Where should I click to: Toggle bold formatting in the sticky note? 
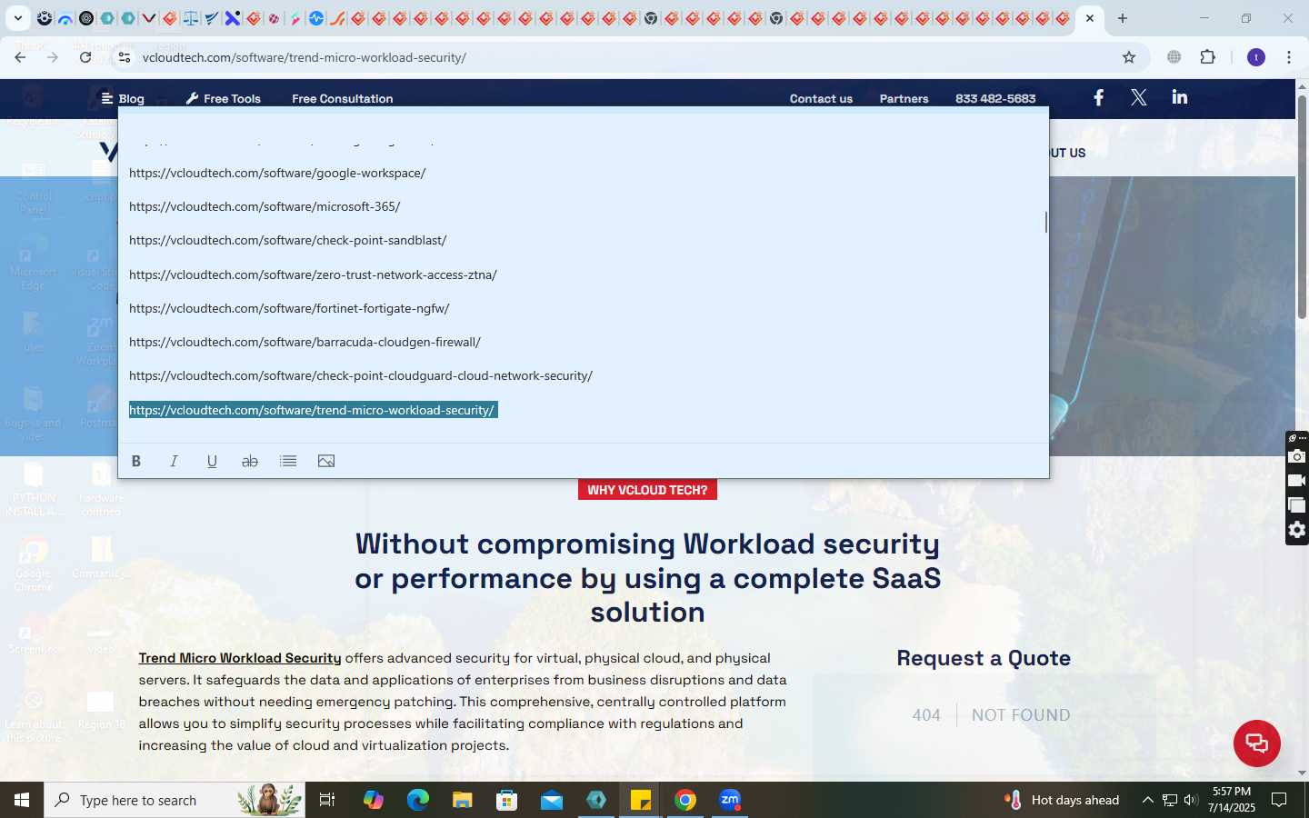(x=136, y=461)
